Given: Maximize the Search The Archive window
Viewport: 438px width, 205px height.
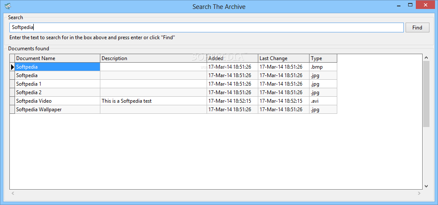Looking at the screenshot, I should 410,5.
